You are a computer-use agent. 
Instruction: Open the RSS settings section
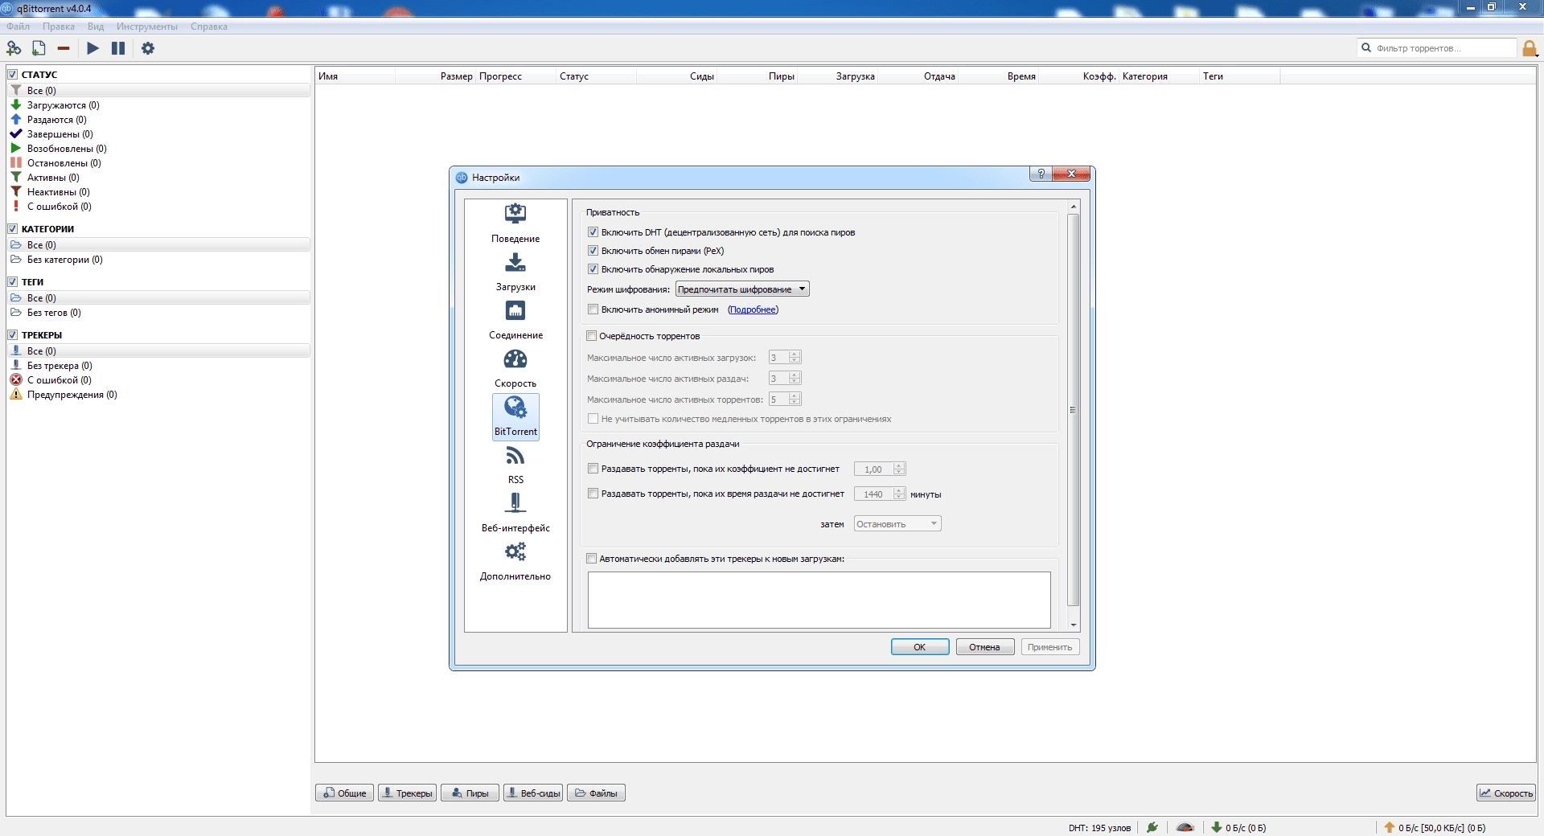pos(515,465)
